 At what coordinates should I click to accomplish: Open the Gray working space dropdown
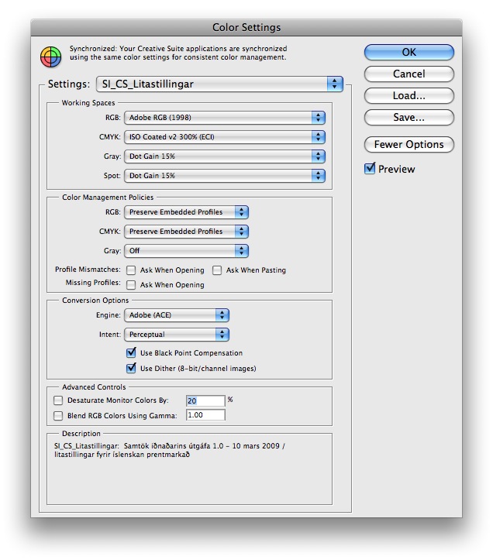coord(225,156)
